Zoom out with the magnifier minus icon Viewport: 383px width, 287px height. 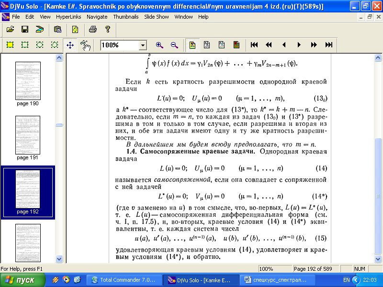[174, 45]
